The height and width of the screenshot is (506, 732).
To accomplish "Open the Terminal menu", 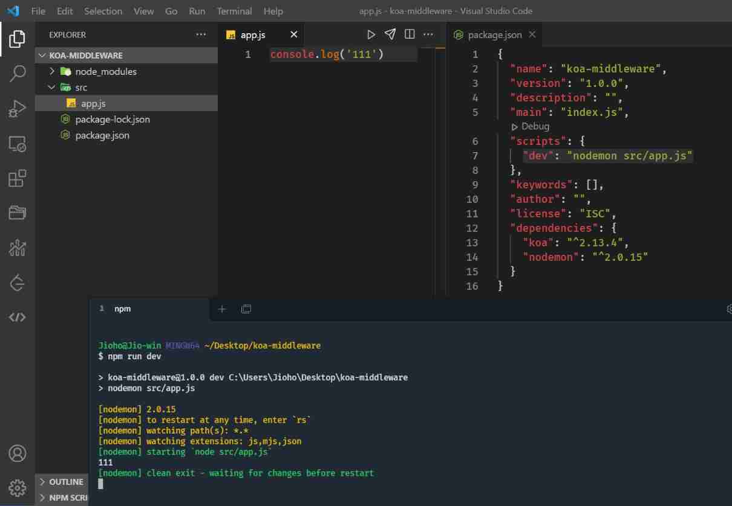I will coord(234,11).
